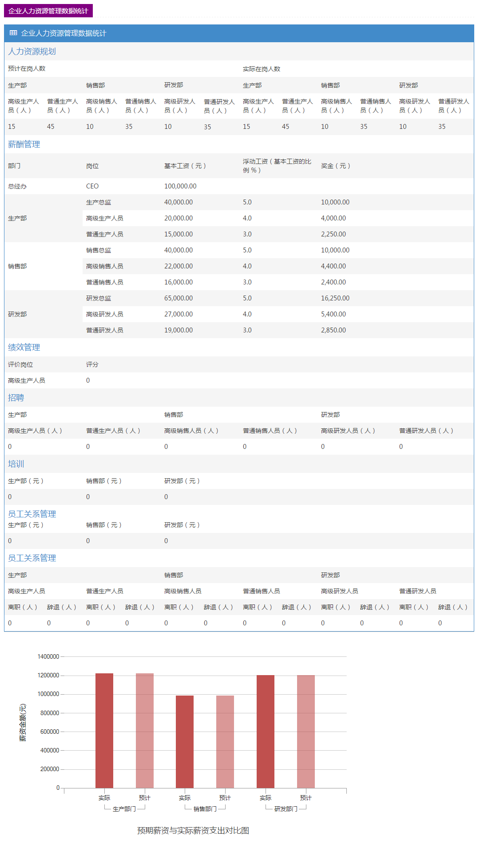Click the 实际在岗人数 label

(x=262, y=69)
